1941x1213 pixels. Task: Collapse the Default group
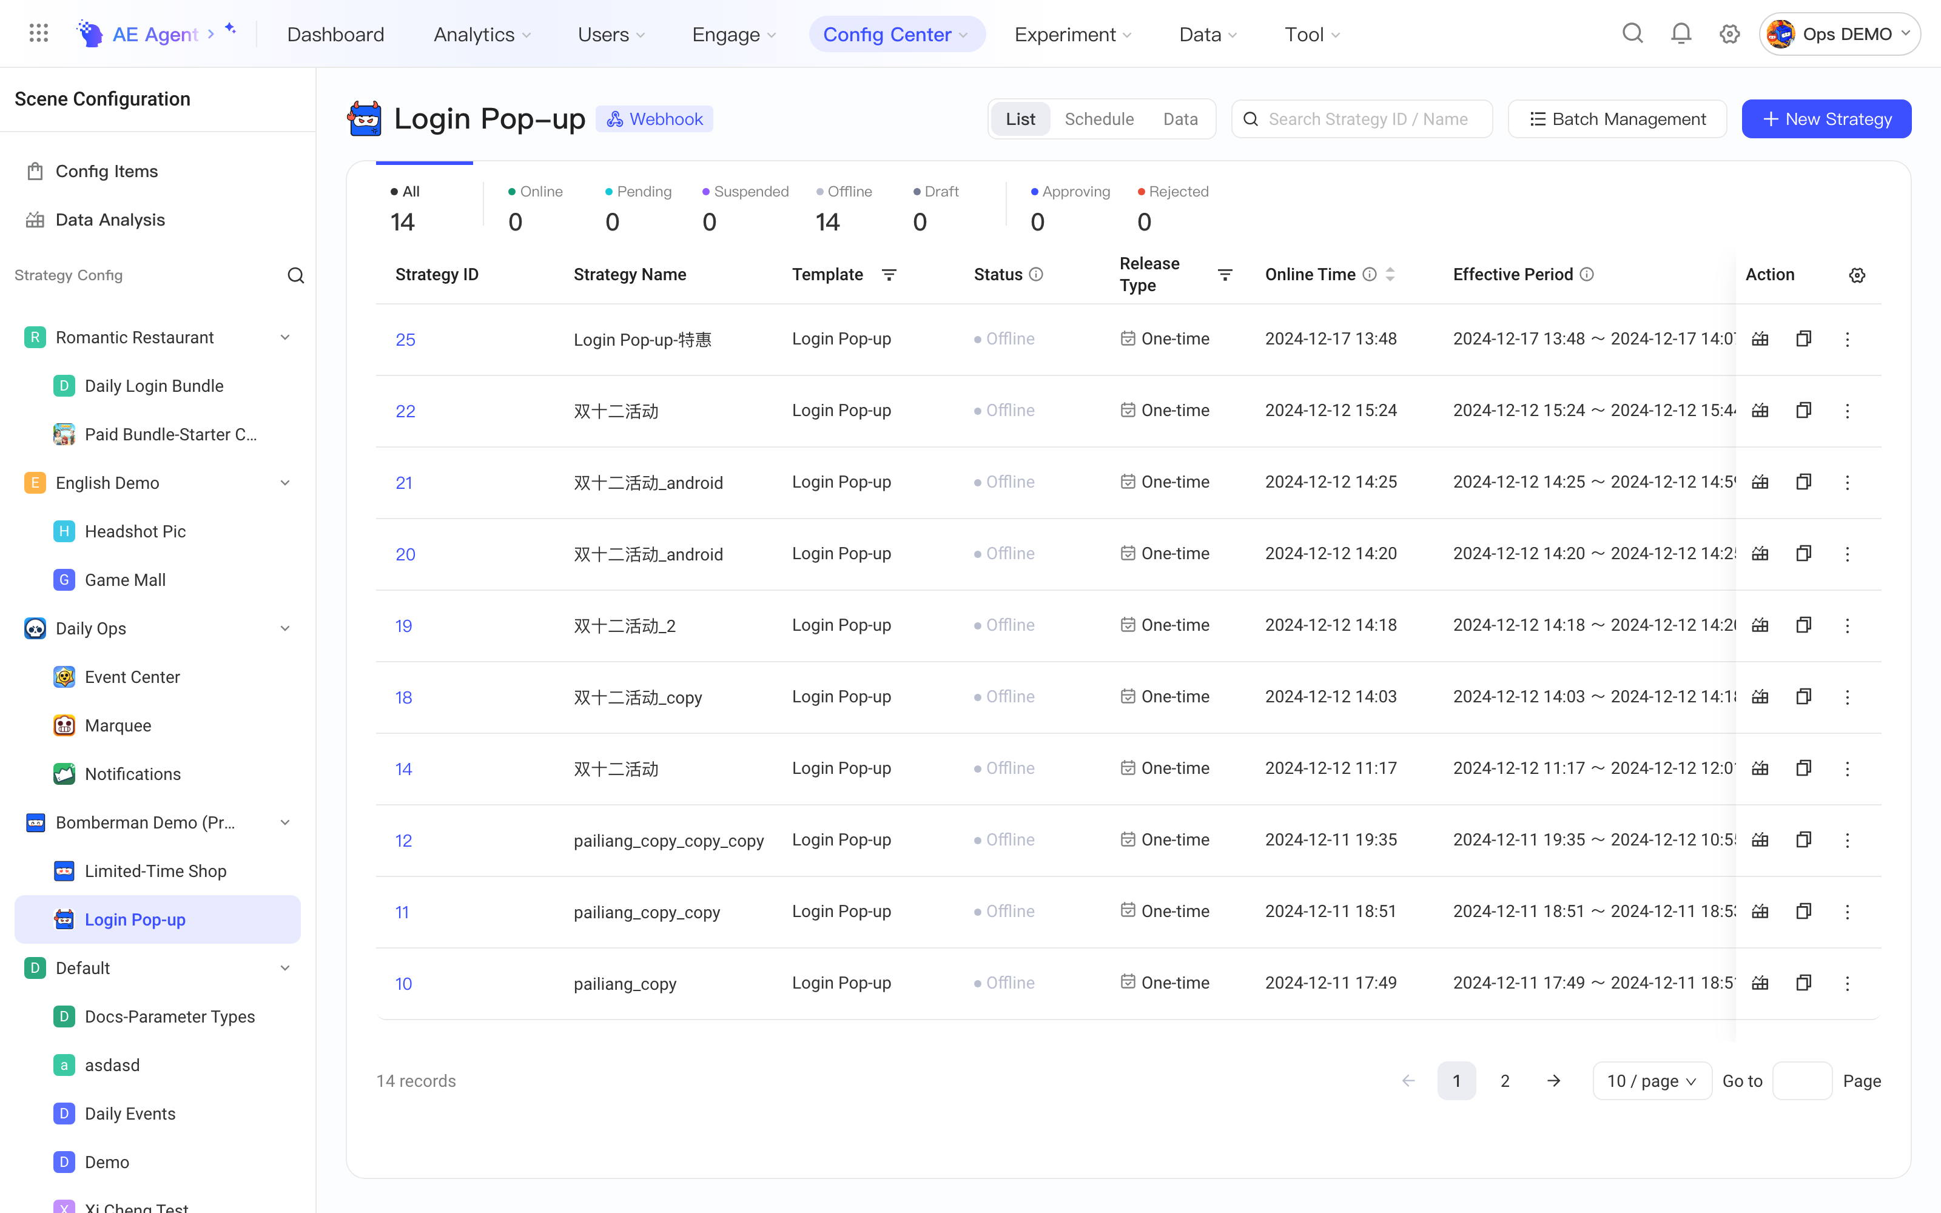click(284, 967)
